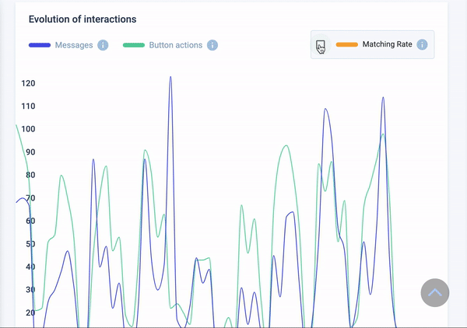
Task: Tick the Matching Rate checkbox
Action: pyautogui.click(x=321, y=45)
